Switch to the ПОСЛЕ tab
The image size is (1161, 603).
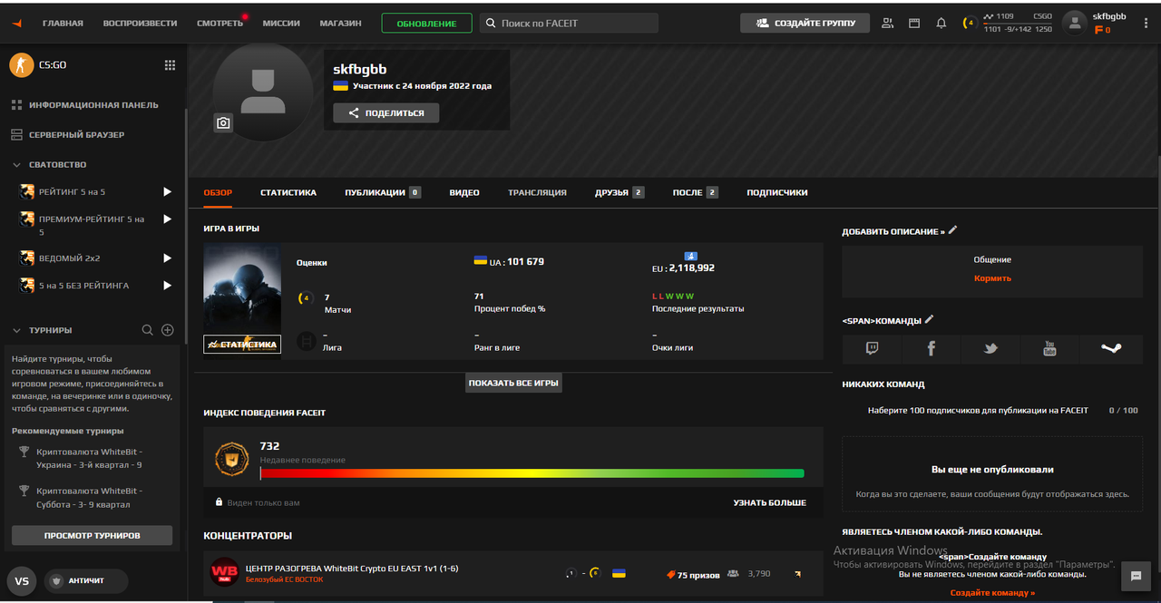[x=695, y=192]
